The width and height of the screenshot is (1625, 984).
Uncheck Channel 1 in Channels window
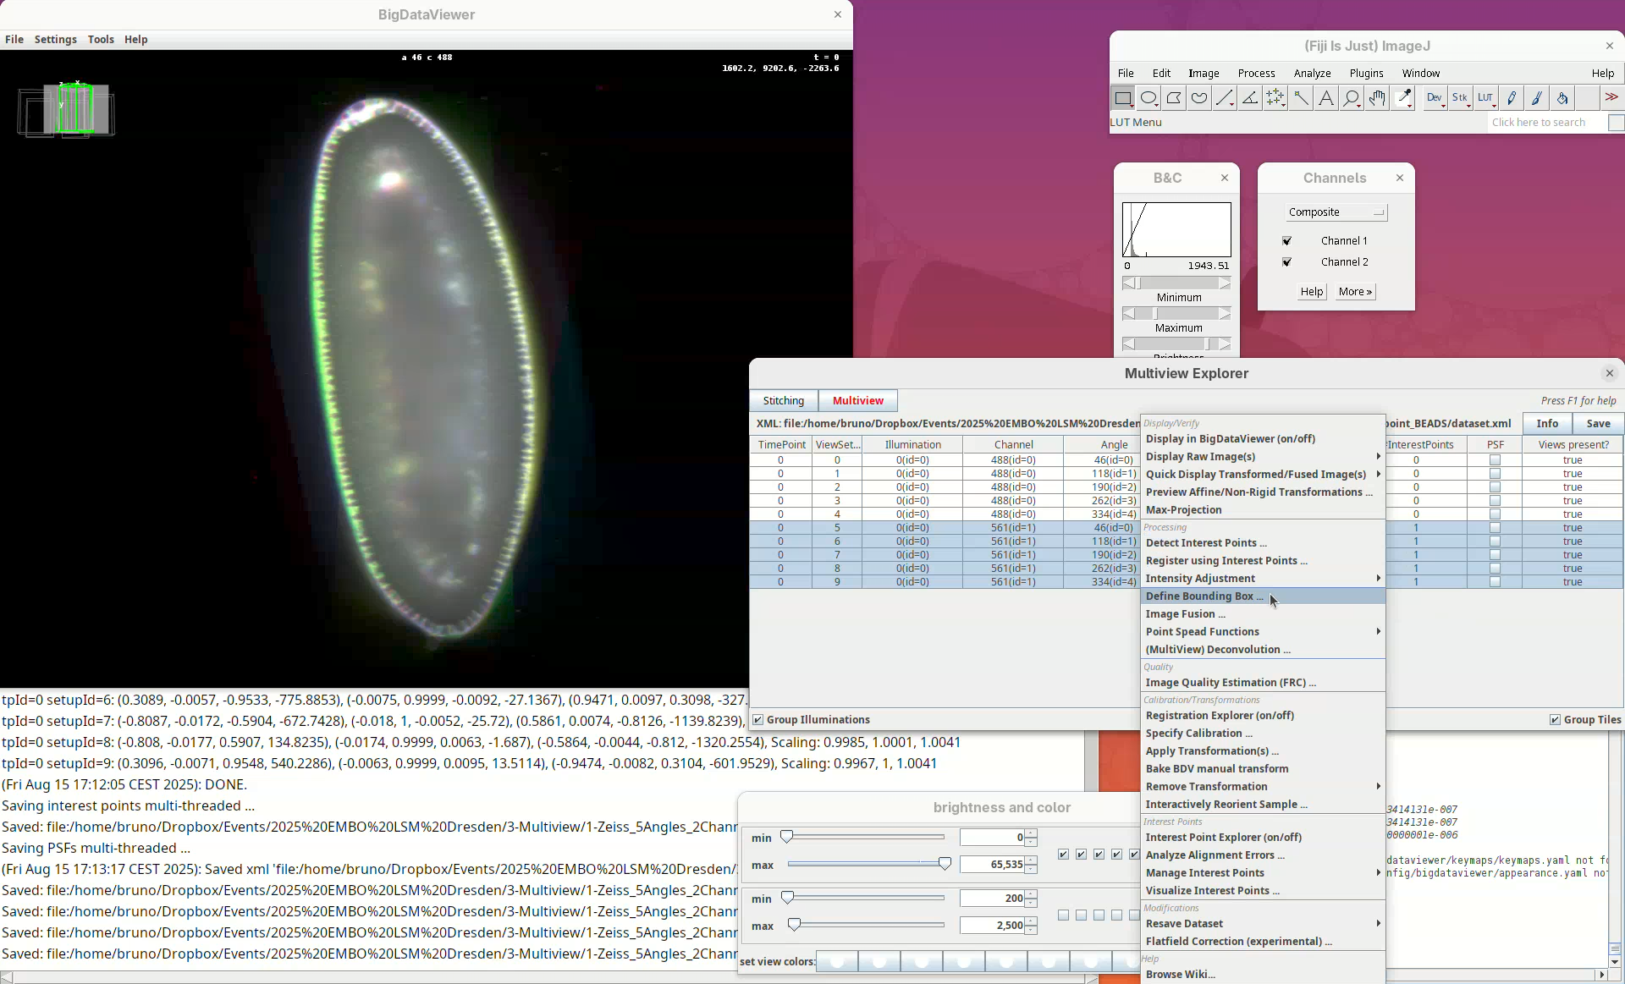(1287, 241)
